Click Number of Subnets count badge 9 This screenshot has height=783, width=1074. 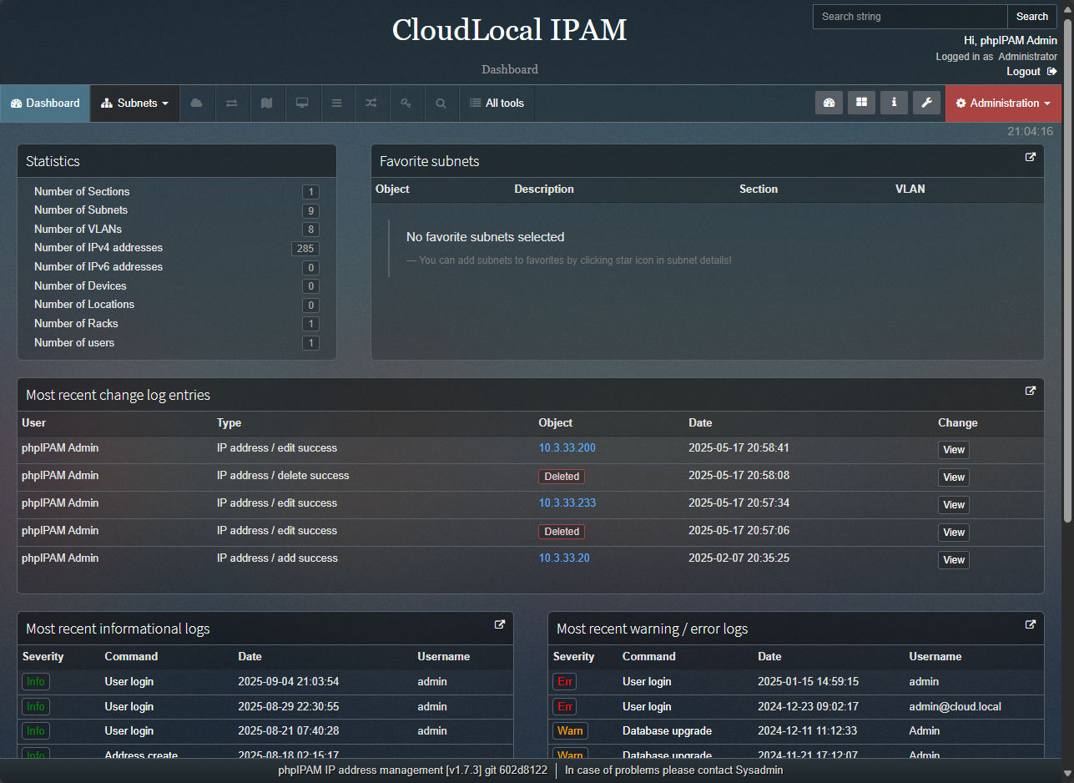coord(310,211)
